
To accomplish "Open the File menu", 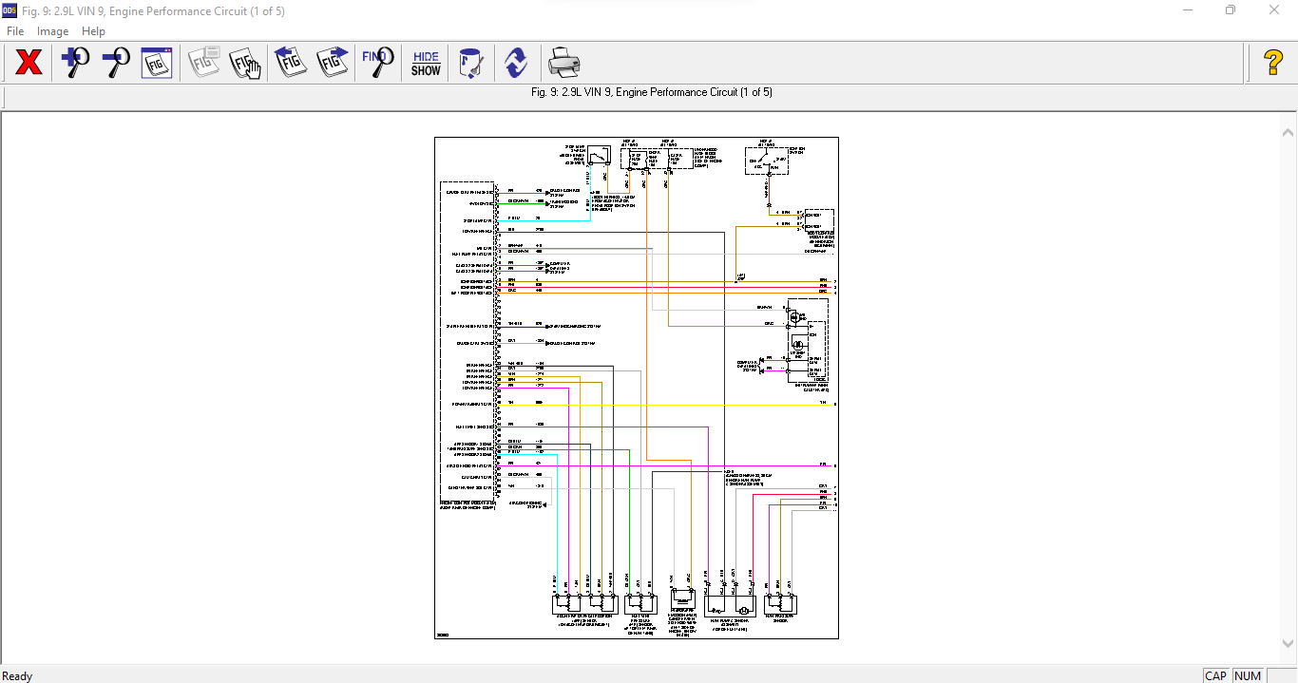I will tap(15, 31).
